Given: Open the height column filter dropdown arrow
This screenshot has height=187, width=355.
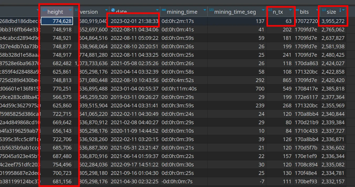Looking at the screenshot, I should pyautogui.click(x=71, y=10).
